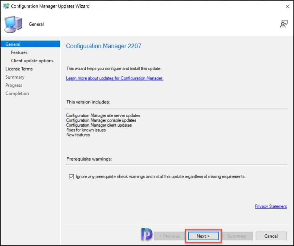Click the General header label beside computer icon
The height and width of the screenshot is (246, 294).
tap(36, 24)
